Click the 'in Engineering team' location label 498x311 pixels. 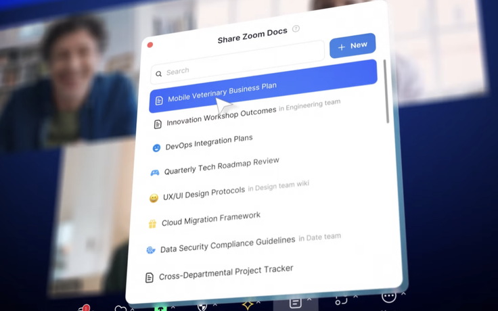[x=310, y=105]
